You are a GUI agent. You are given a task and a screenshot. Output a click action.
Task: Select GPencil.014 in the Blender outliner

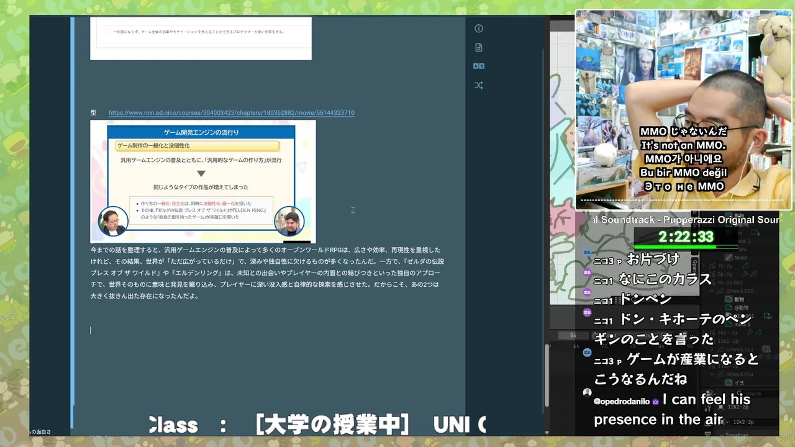coord(739,374)
